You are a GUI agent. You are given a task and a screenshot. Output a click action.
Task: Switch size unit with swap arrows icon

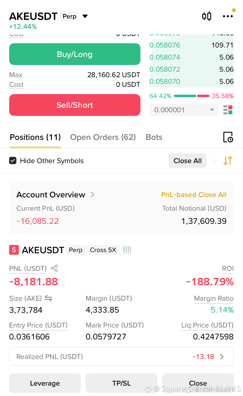[48, 298]
